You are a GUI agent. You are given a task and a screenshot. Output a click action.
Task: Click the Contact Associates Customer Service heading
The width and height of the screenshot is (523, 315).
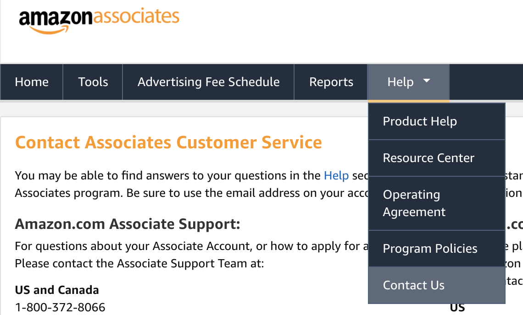pos(168,142)
